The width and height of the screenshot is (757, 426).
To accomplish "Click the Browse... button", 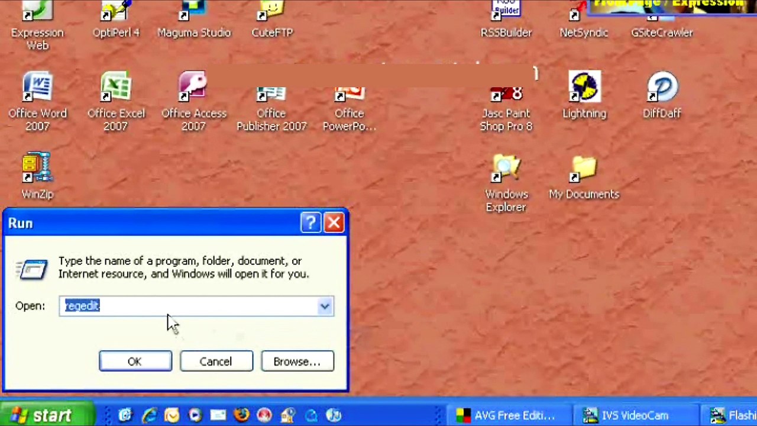I will (x=297, y=362).
